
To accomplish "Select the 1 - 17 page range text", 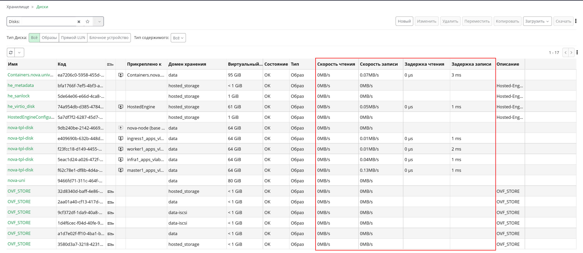I will 554,53.
